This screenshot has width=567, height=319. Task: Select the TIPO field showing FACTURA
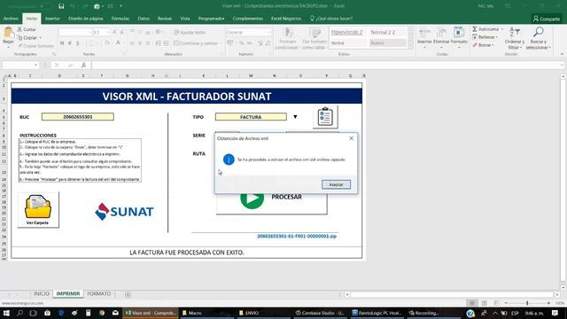pos(251,117)
